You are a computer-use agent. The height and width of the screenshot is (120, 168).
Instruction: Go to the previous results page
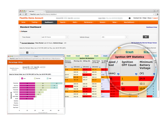pos(23,53)
